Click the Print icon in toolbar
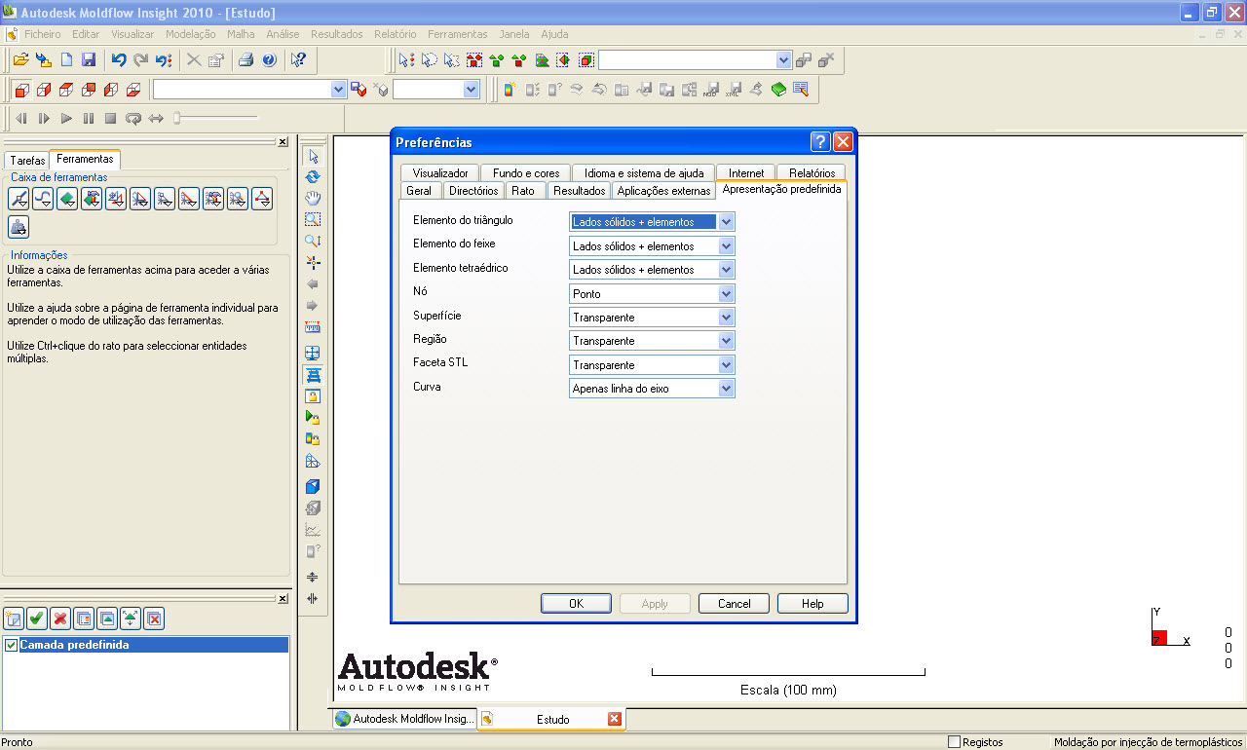 tap(246, 60)
